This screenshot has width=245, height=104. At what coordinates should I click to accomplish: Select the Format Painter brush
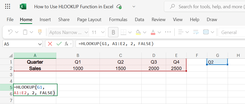coord(40,32)
